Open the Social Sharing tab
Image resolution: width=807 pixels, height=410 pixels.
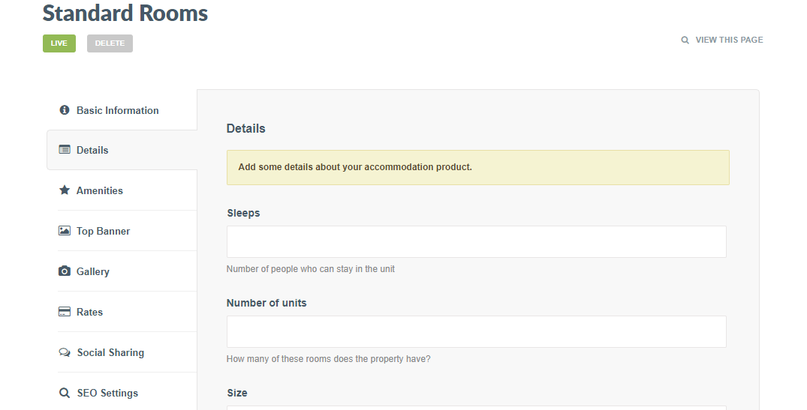click(x=110, y=352)
